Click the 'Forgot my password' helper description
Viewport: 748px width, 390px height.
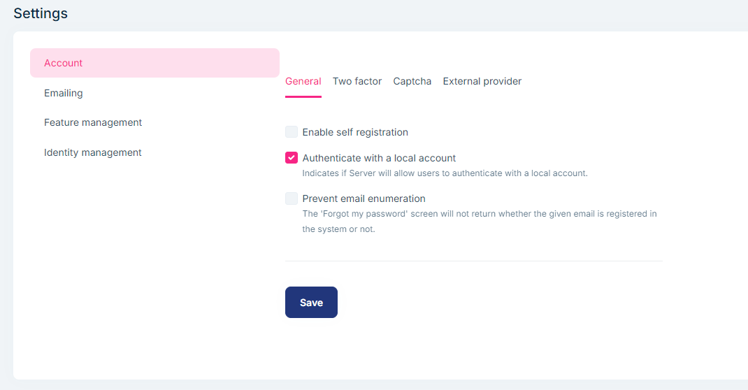pyautogui.click(x=479, y=214)
